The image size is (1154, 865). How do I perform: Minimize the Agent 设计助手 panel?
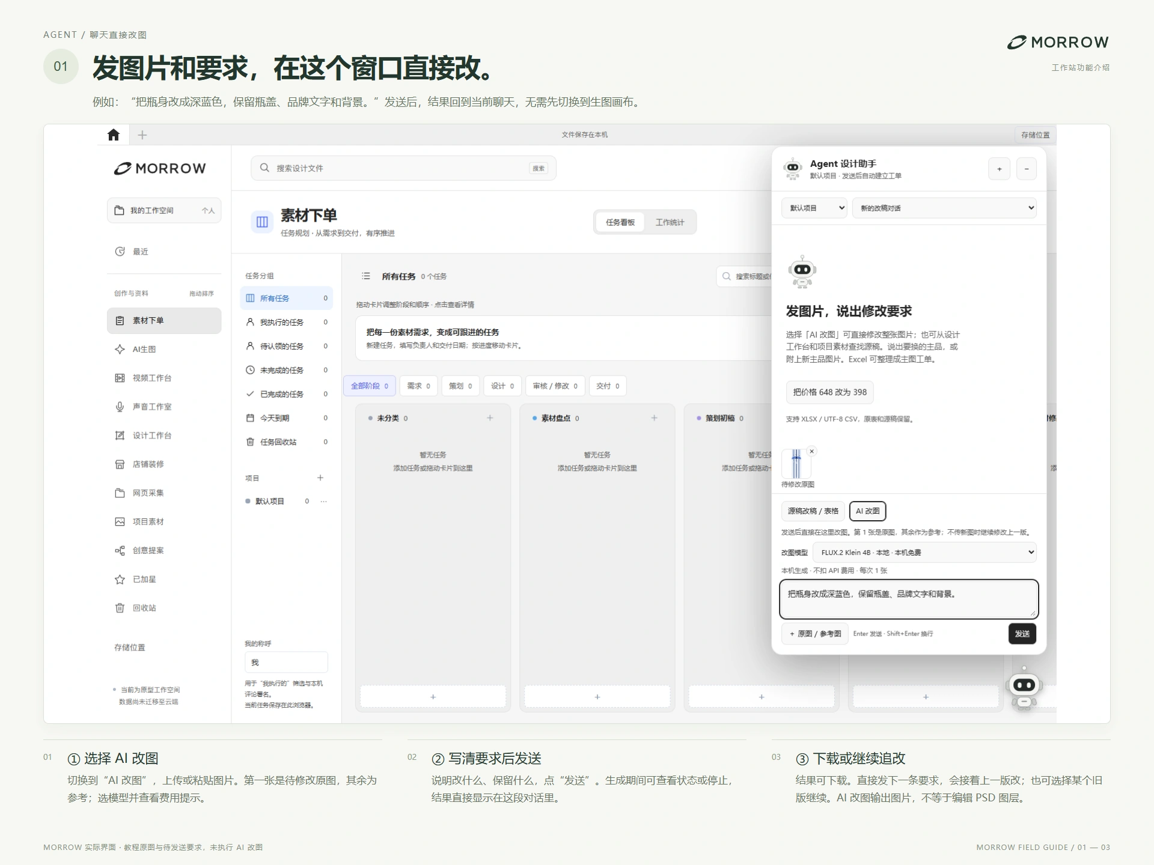tap(1027, 169)
